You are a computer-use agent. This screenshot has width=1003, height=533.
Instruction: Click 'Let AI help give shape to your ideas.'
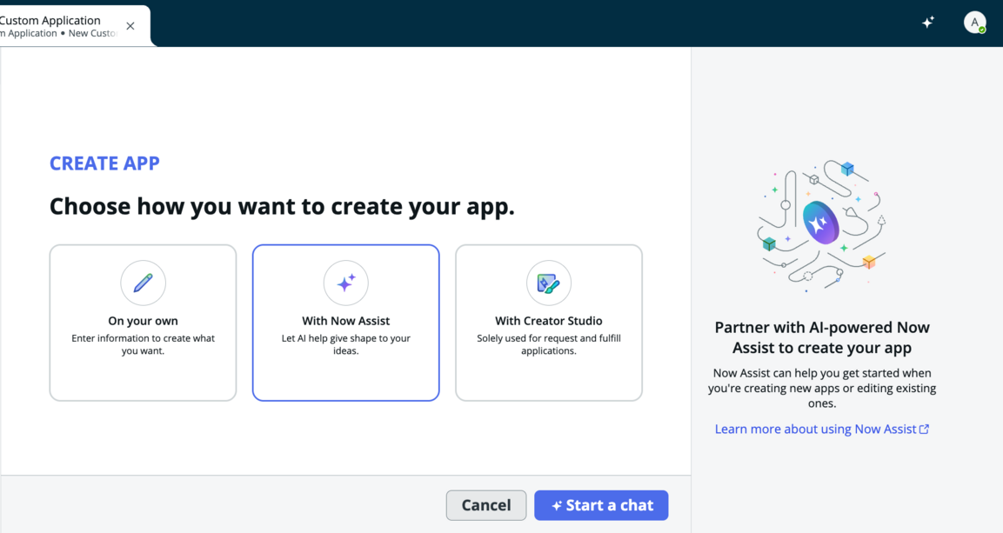pos(346,344)
